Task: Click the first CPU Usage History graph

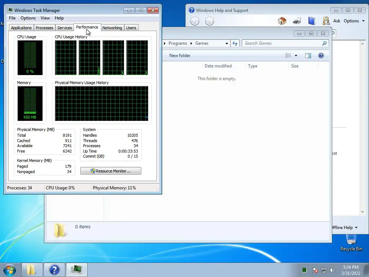Action: pos(66,58)
